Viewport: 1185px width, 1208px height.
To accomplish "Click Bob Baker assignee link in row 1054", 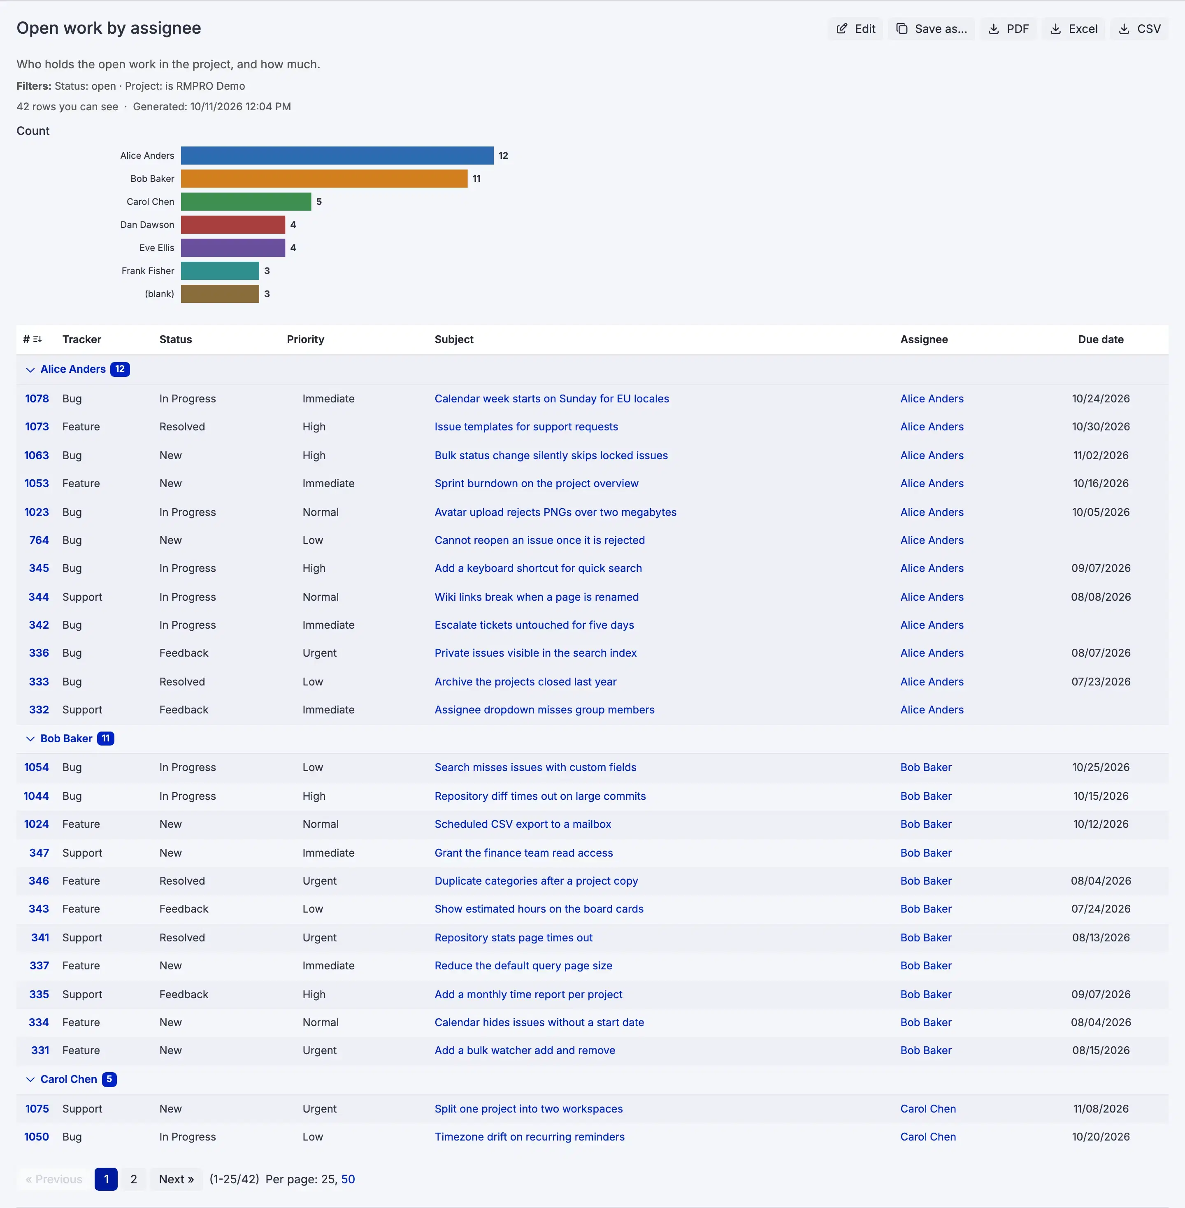I will [x=925, y=767].
